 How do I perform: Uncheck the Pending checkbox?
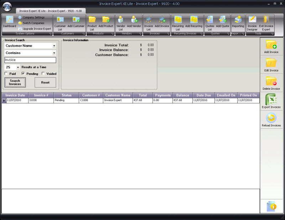23,74
